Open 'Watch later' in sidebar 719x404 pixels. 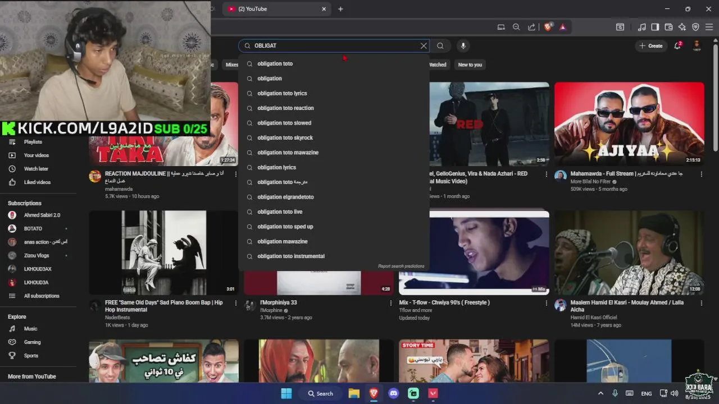37,169
